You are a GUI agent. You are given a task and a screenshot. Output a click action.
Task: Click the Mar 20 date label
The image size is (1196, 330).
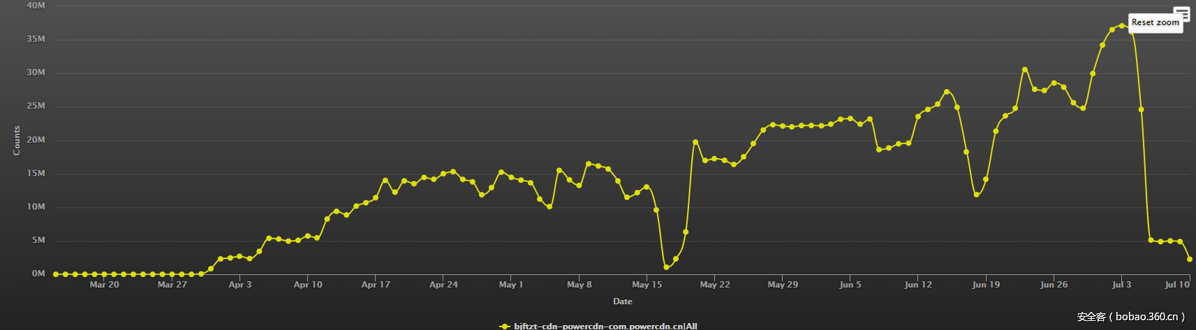coord(104,285)
